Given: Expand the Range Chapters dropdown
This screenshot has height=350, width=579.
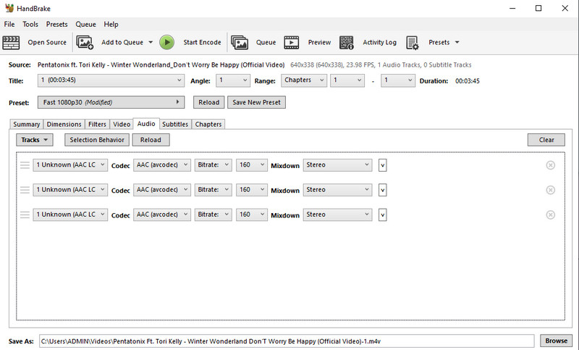Looking at the screenshot, I should pos(304,80).
